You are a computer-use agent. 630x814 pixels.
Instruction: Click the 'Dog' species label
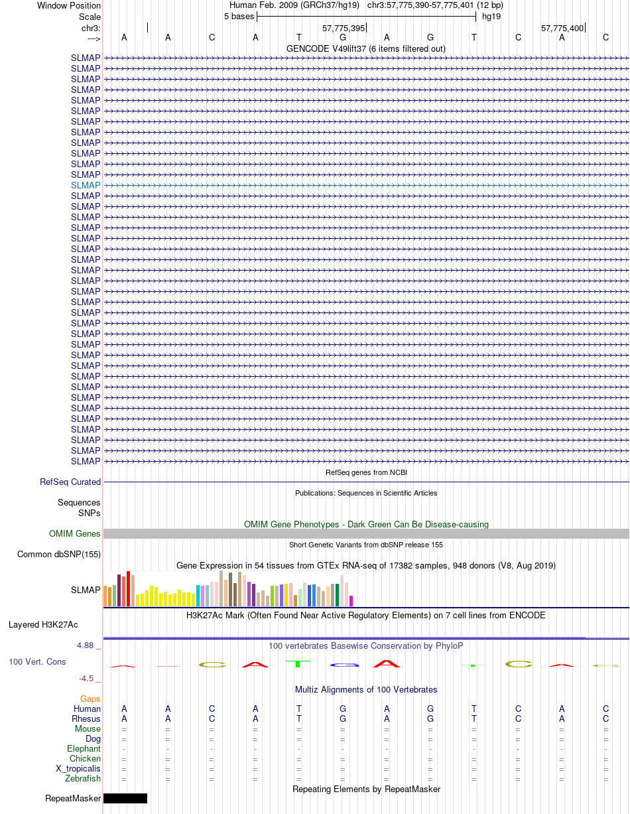(93, 739)
